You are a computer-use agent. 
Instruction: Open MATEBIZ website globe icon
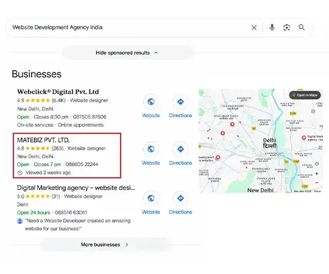[x=151, y=149]
